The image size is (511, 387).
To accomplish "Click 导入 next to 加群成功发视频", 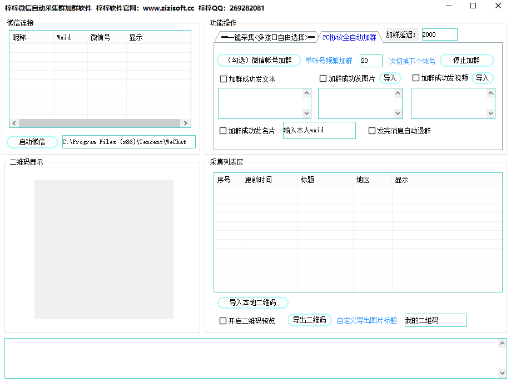I will [482, 78].
